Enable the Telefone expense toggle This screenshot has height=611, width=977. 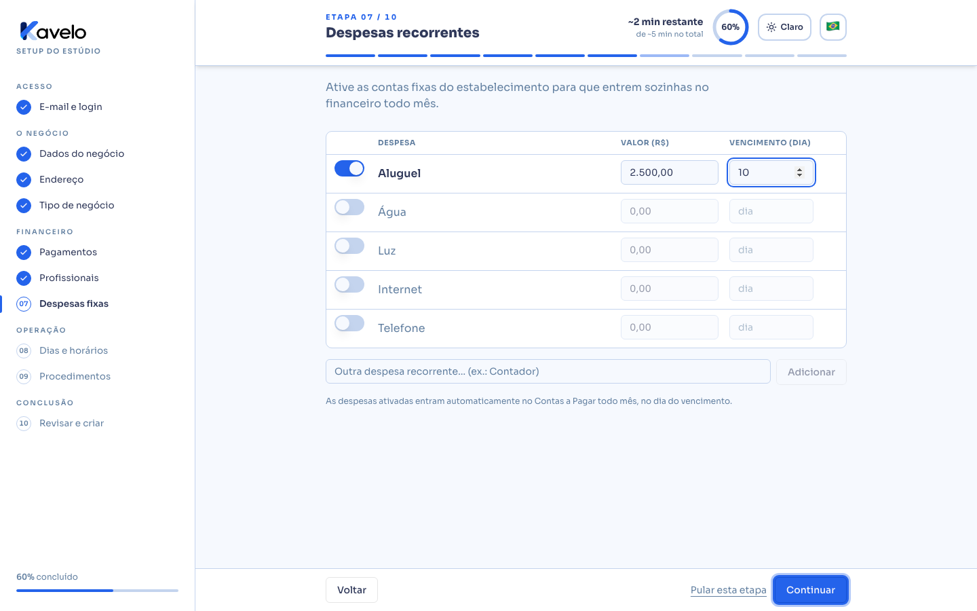[x=349, y=323]
